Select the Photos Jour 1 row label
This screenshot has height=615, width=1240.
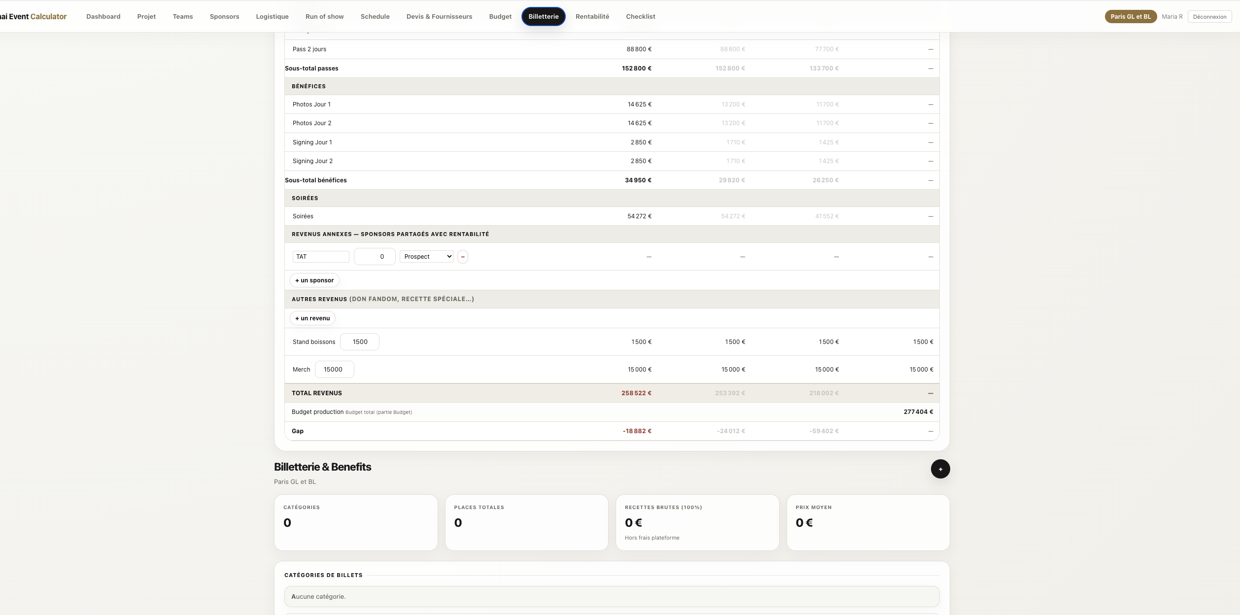point(311,104)
